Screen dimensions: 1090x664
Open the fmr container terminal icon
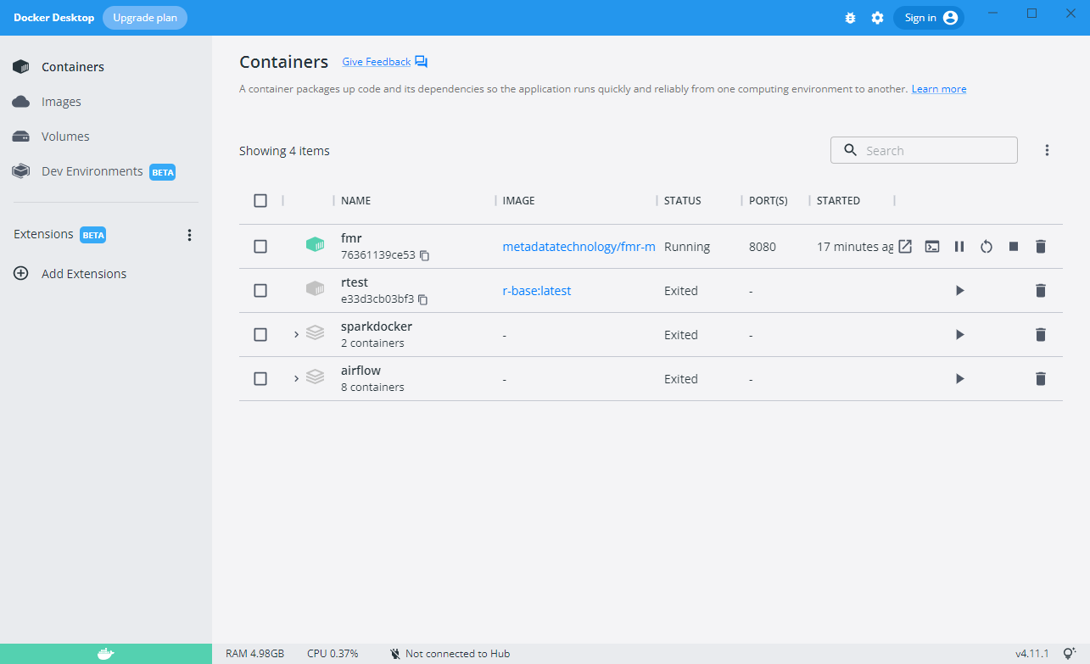[932, 247]
